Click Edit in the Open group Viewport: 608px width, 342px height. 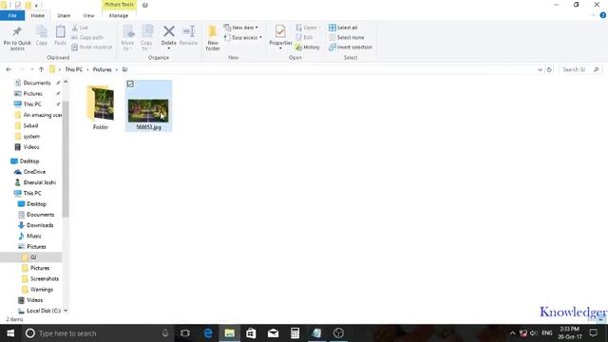[x=304, y=38]
